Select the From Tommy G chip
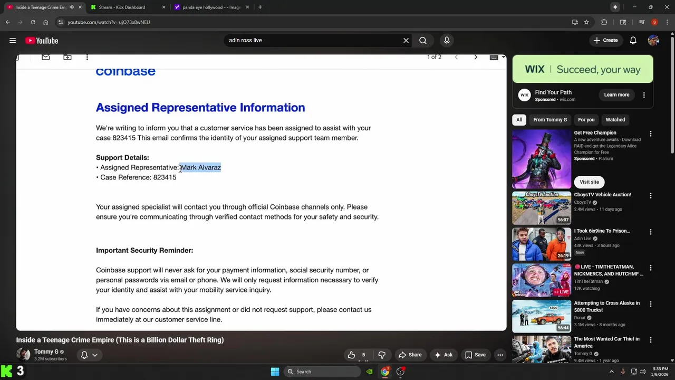The image size is (675, 380). 550,120
